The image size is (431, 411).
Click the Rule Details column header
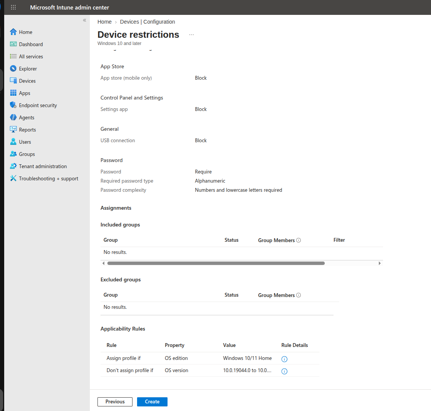[294, 345]
